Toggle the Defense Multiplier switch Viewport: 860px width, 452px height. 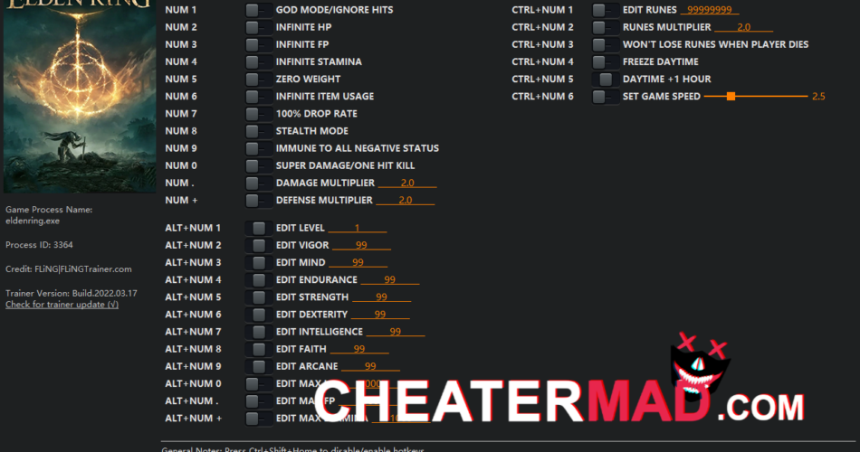click(x=258, y=201)
